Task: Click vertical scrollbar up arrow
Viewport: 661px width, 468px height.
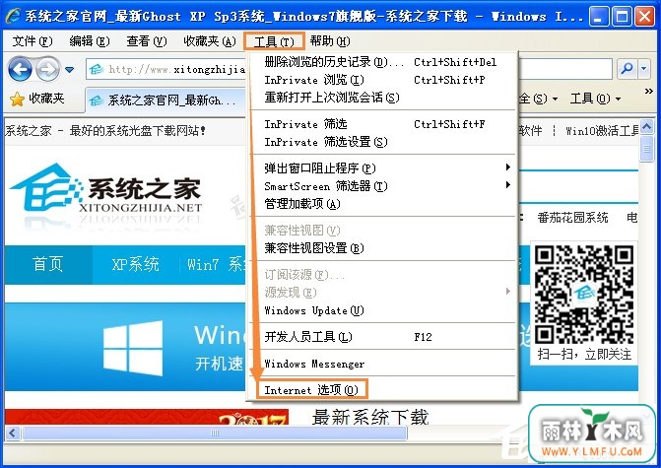Action: pos(646,126)
